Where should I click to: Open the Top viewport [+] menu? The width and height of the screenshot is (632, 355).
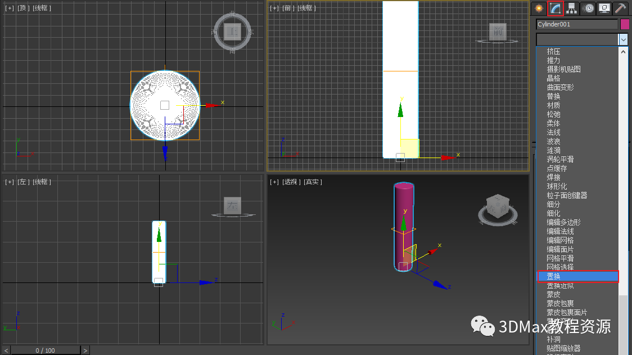click(9, 8)
